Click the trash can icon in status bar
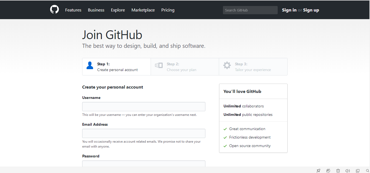The height and width of the screenshot is (173, 370). click(338, 171)
